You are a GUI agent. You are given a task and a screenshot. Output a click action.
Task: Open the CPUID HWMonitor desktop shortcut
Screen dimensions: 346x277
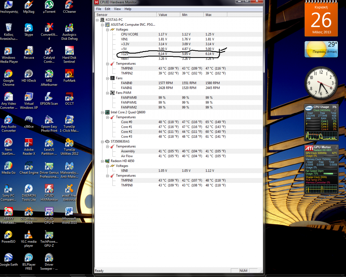49,192
